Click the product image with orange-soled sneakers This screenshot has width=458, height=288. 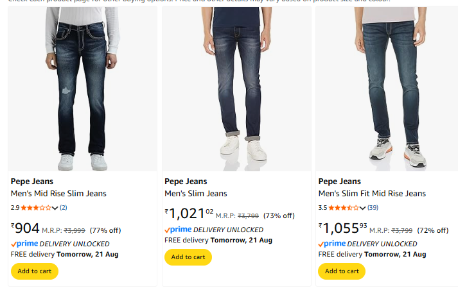(x=392, y=90)
